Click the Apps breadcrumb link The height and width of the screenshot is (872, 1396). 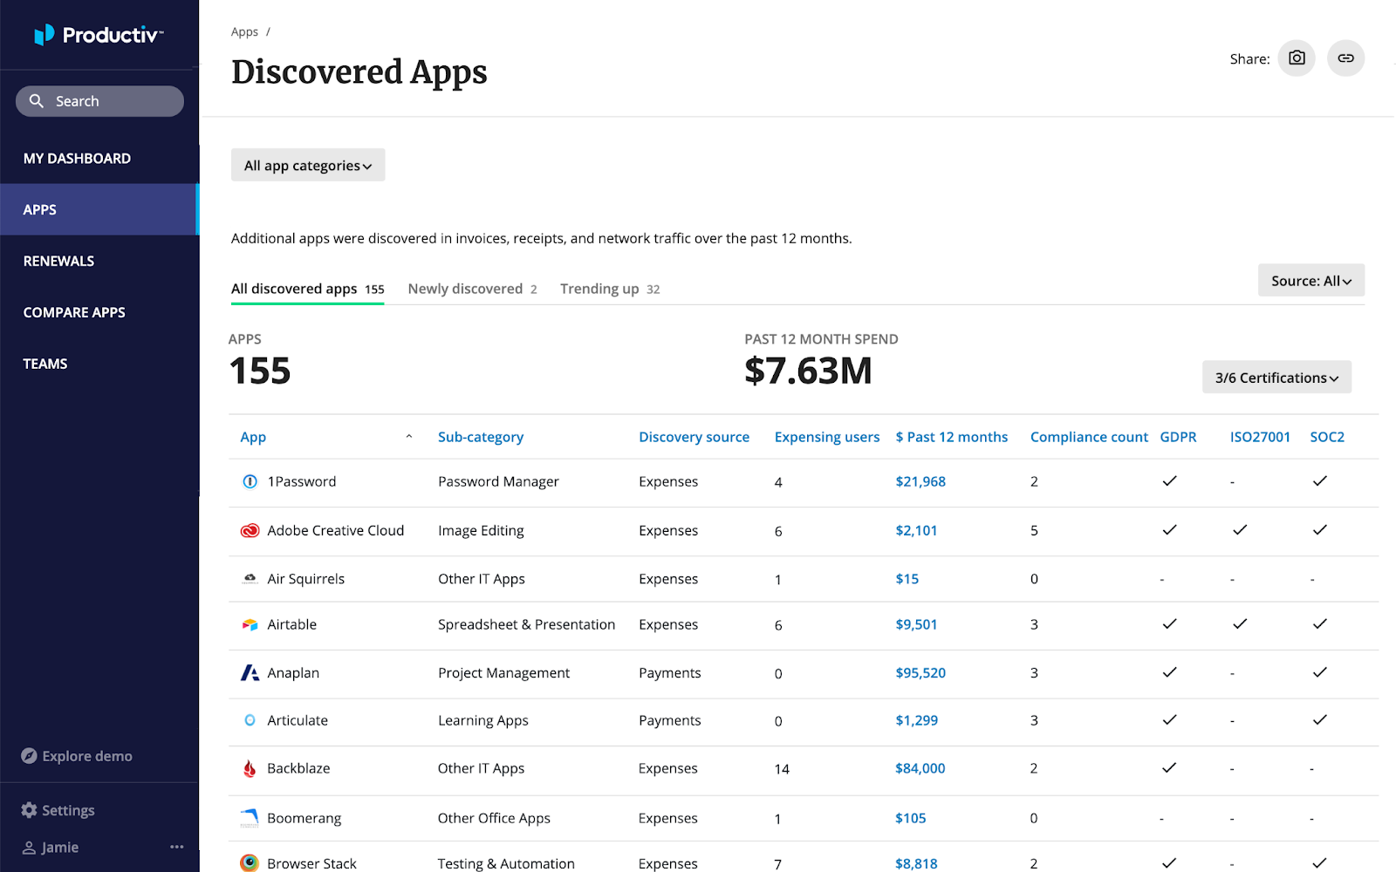[x=243, y=31]
